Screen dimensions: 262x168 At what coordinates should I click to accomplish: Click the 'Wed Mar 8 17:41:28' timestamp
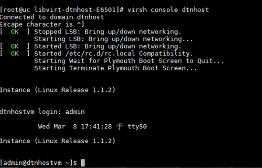point(75,126)
